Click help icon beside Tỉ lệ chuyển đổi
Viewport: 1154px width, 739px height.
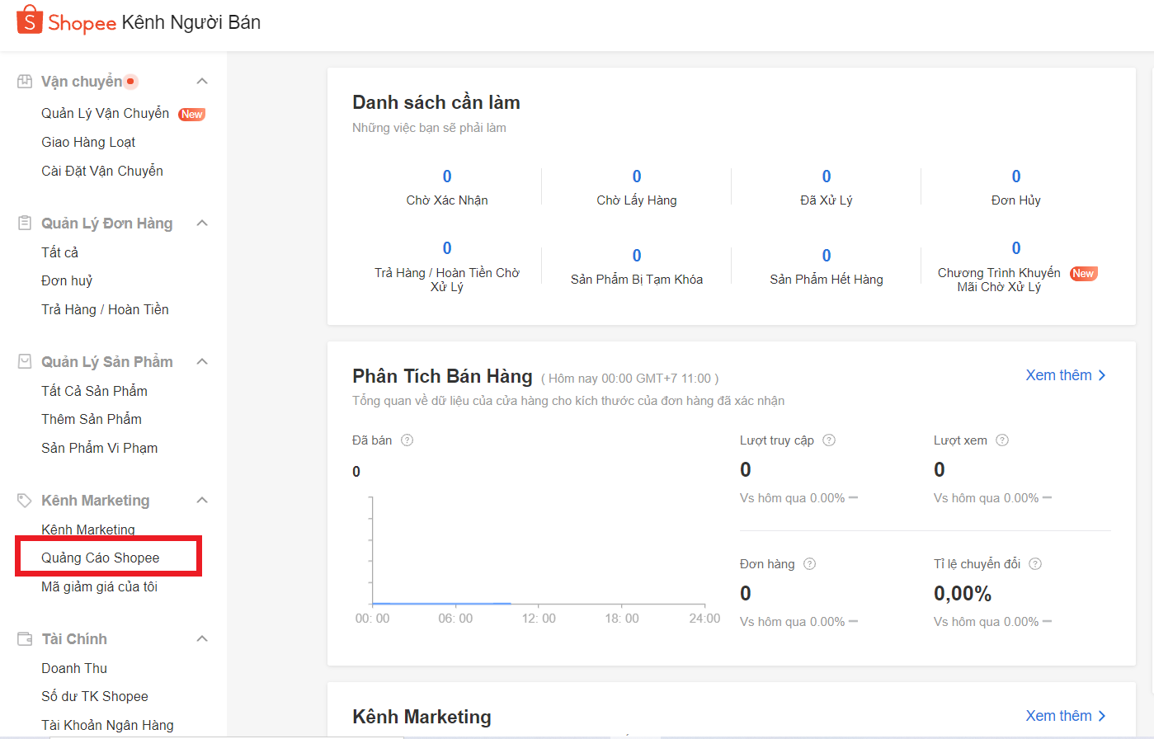[x=1035, y=564]
